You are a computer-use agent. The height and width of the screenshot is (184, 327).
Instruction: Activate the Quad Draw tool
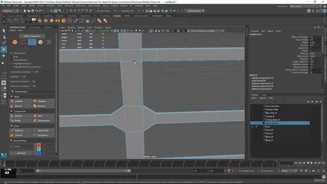point(43,135)
